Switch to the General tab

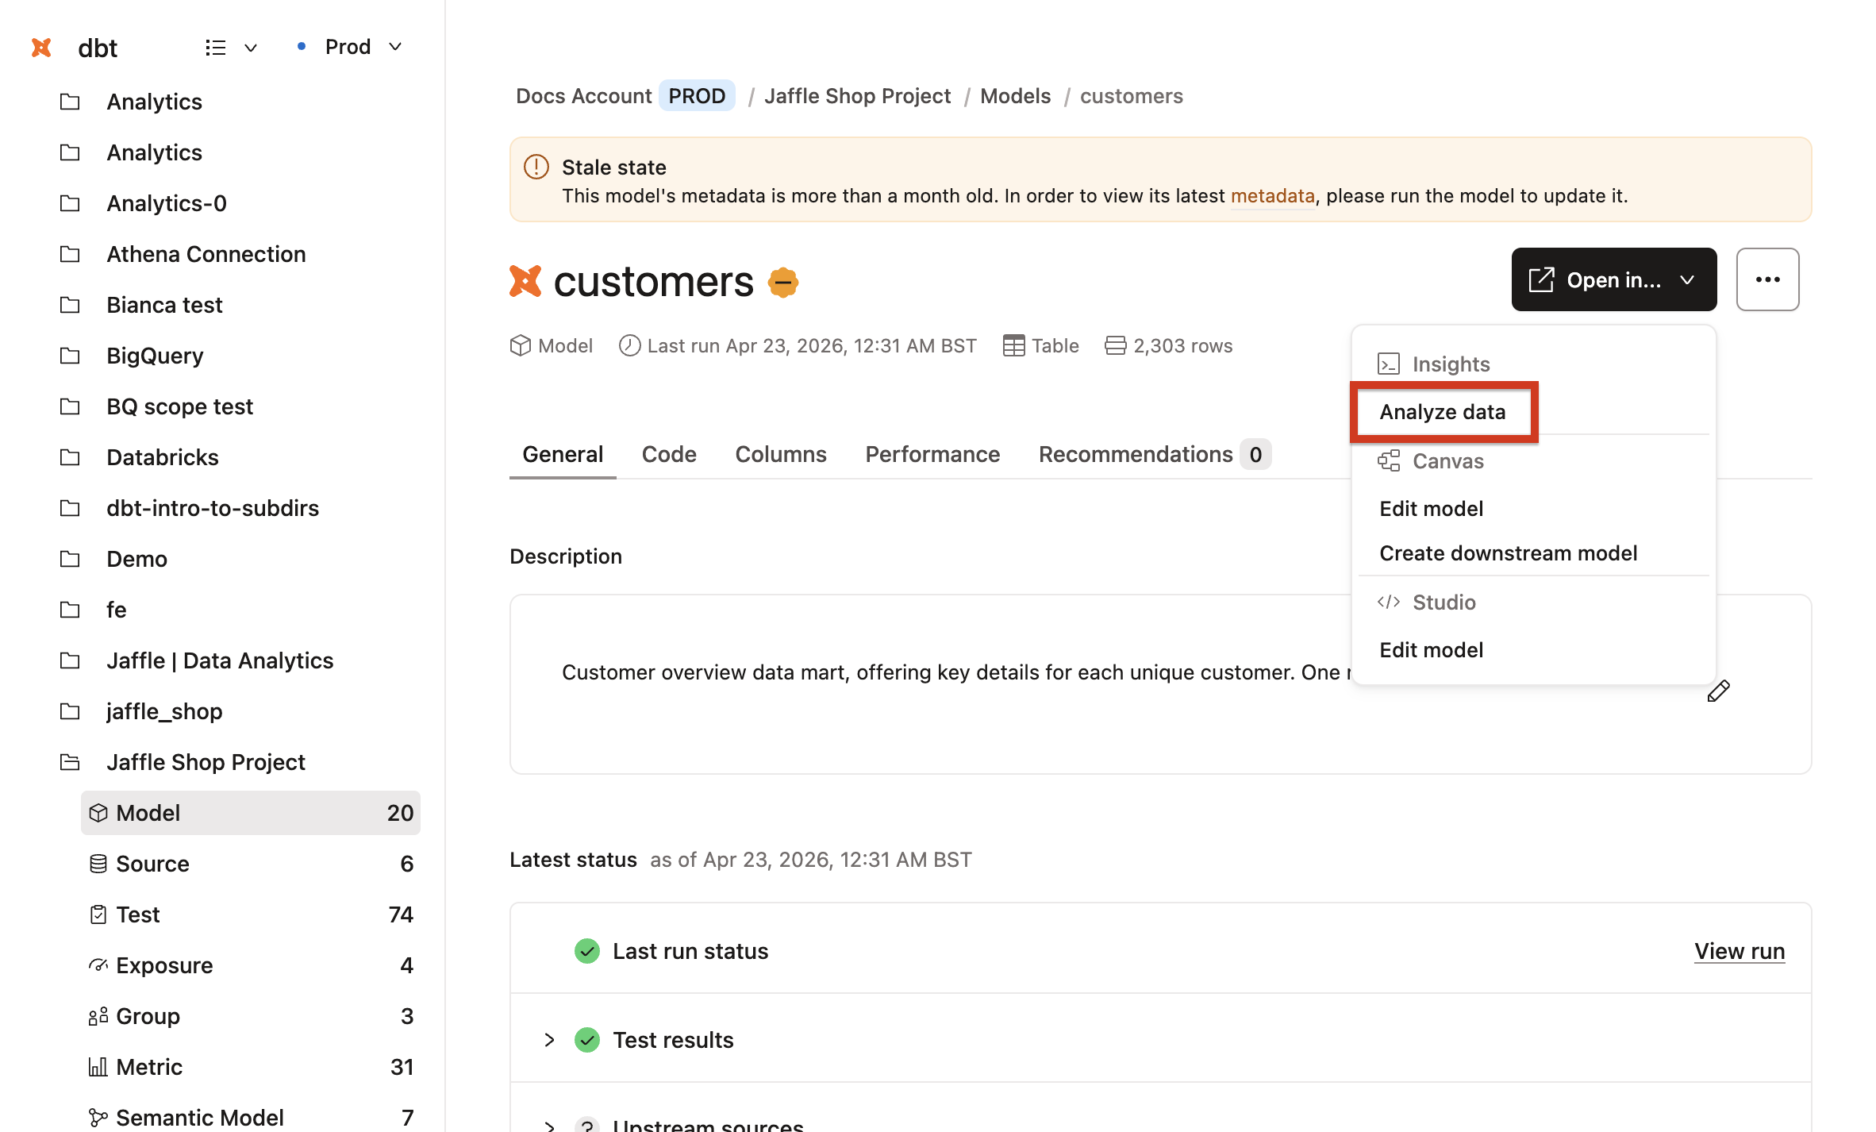click(563, 454)
